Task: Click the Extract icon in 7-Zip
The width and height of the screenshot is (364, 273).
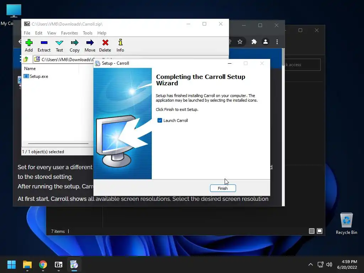Action: pyautogui.click(x=44, y=45)
